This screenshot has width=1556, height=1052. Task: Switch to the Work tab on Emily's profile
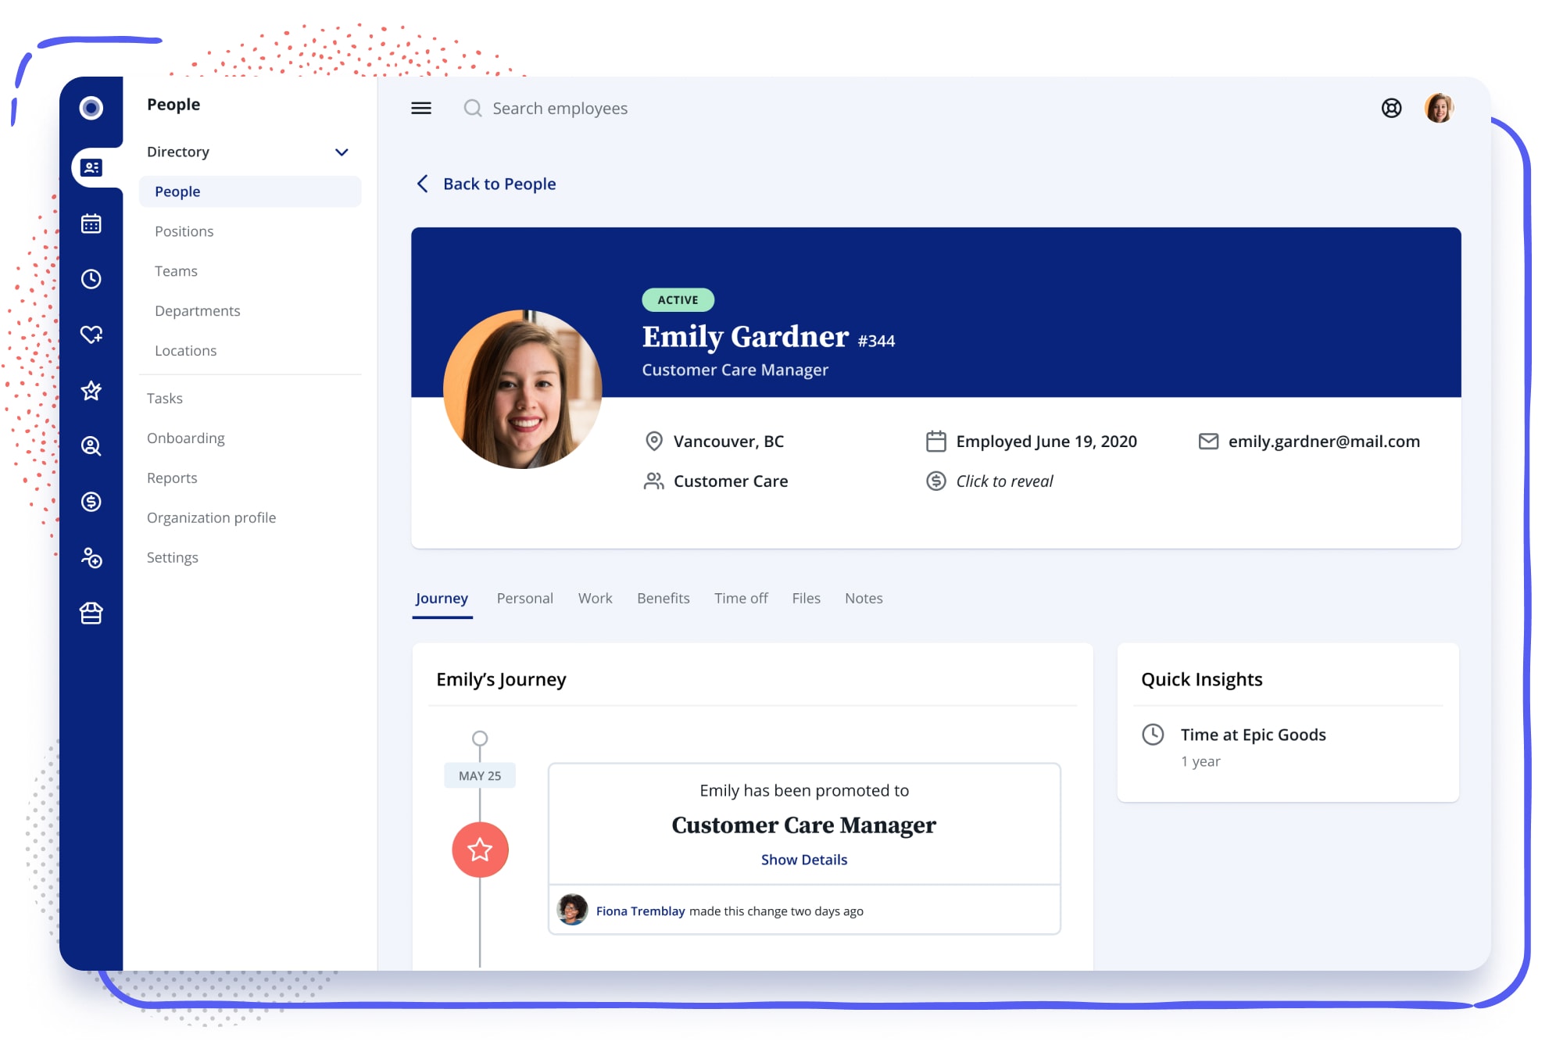click(595, 598)
